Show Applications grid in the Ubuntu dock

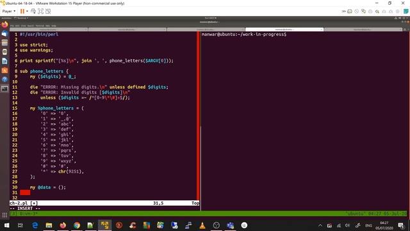click(4, 216)
